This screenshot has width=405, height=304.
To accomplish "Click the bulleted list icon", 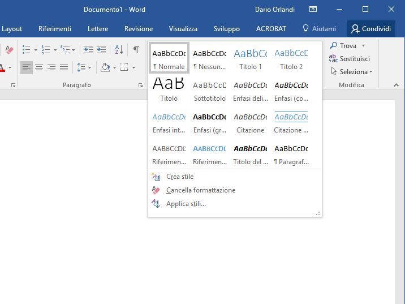I will (25, 50).
